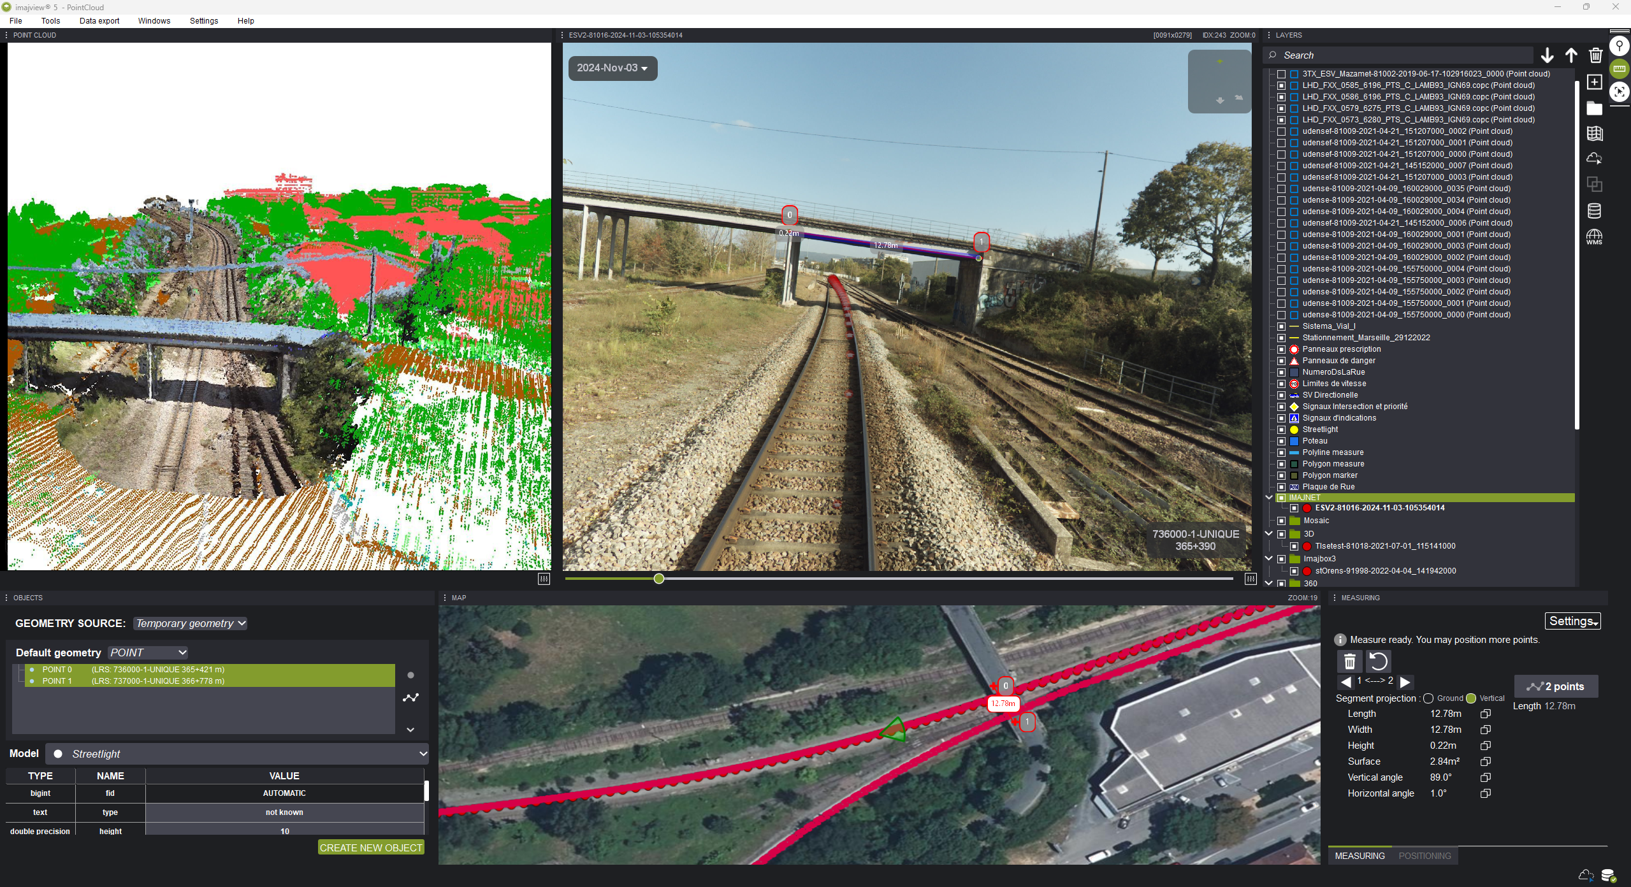Viewport: 1631px width, 887px height.
Task: Open the Windows menu
Action: [x=154, y=20]
